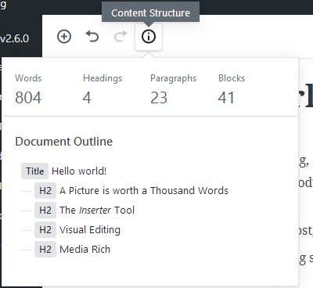Navigate to Media Rich heading
The height and width of the screenshot is (288, 313).
tap(85, 250)
